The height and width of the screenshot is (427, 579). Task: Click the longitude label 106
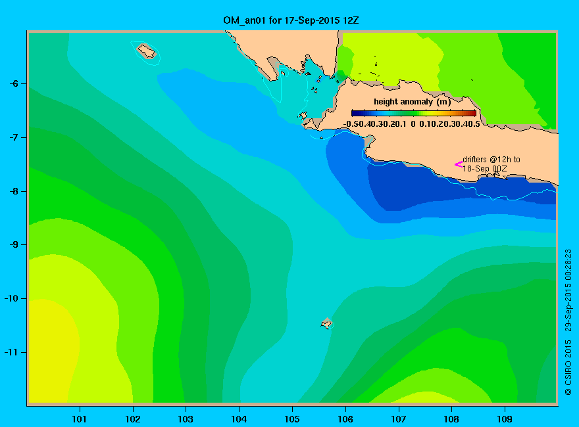point(345,419)
